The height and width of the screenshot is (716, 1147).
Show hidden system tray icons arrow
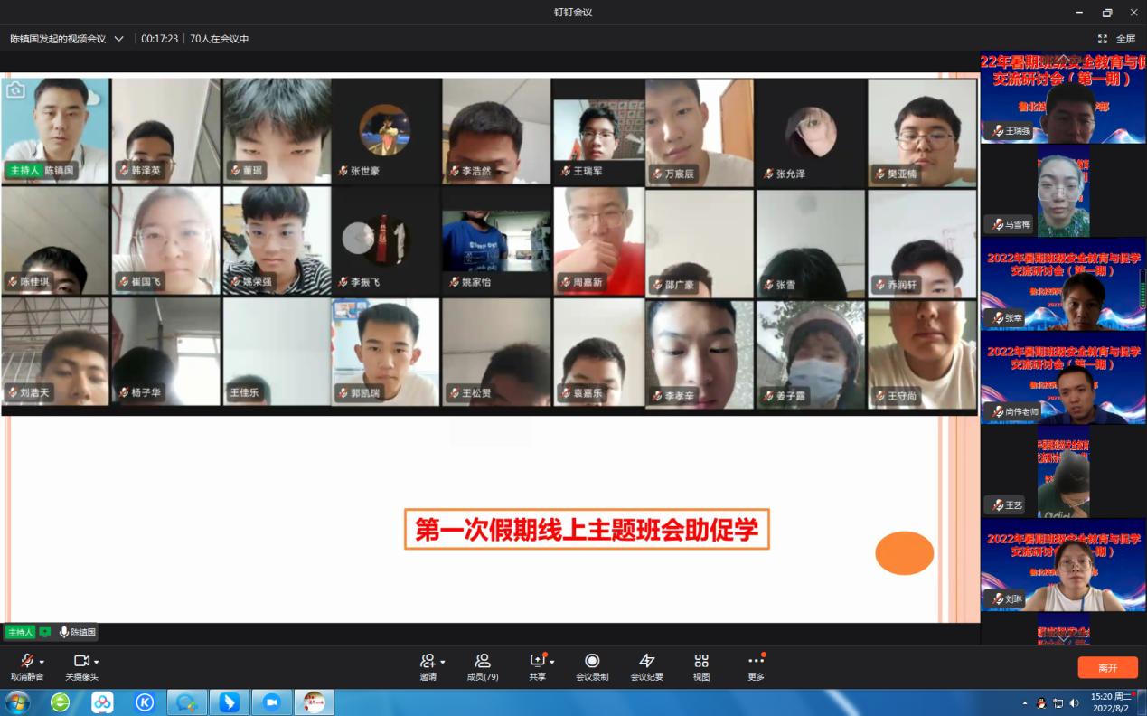click(1025, 702)
